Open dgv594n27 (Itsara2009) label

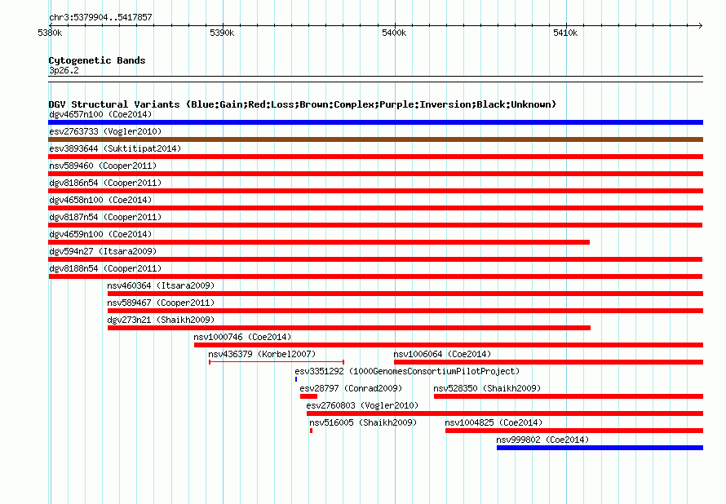tap(103, 251)
